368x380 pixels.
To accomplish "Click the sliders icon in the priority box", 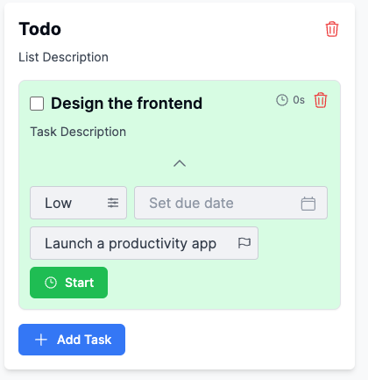I will (x=113, y=203).
